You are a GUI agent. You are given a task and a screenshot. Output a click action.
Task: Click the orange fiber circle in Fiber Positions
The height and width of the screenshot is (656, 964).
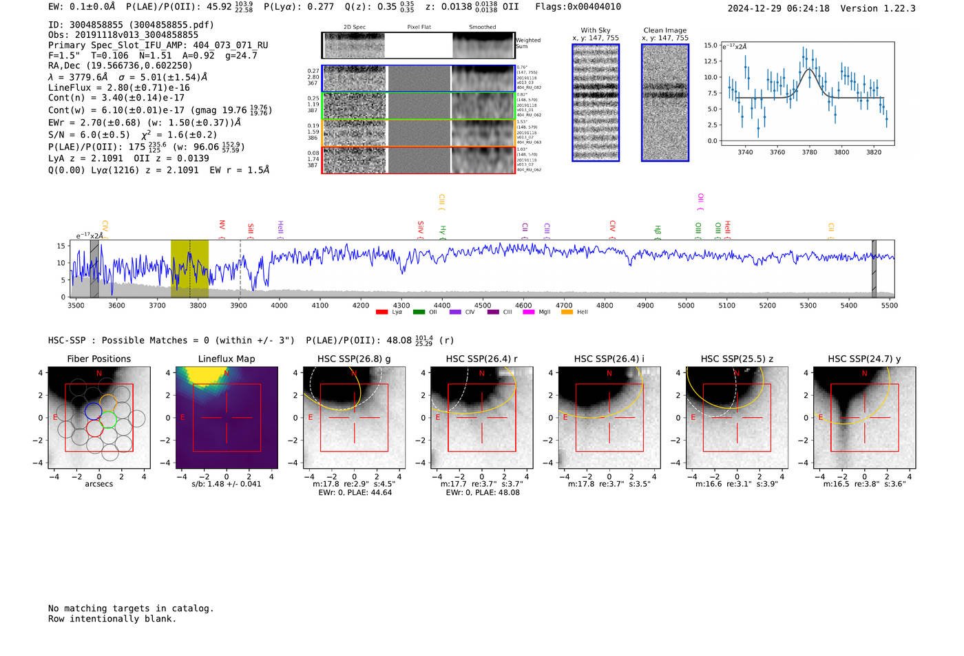(108, 403)
